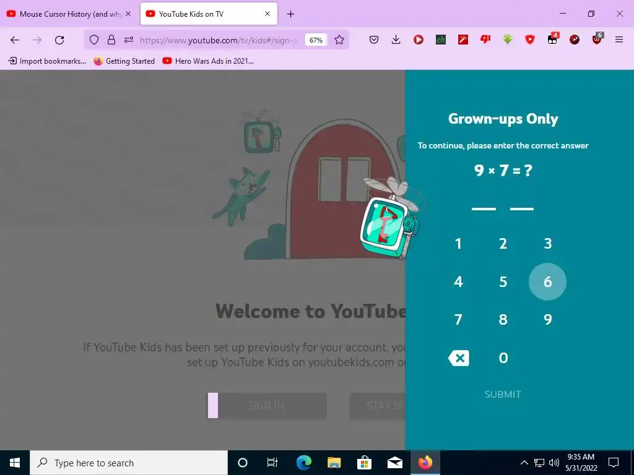Bookmark this page with the star
This screenshot has height=475, width=634.
[339, 40]
